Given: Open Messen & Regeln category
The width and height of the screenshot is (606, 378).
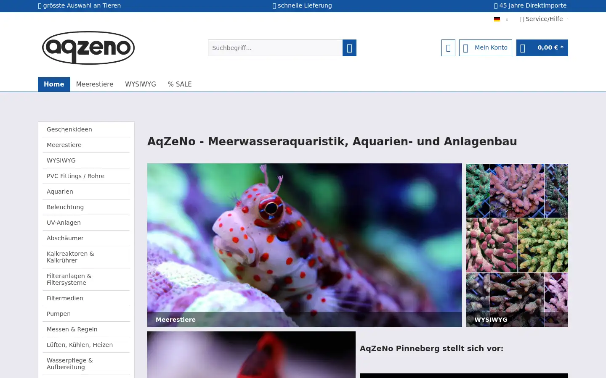Looking at the screenshot, I should click(86, 329).
